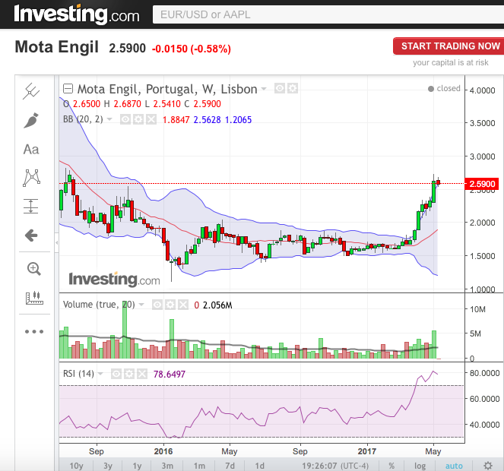Viewport: 504px width, 471px height.
Task: Pick the price range measurement tool
Action: (31, 207)
